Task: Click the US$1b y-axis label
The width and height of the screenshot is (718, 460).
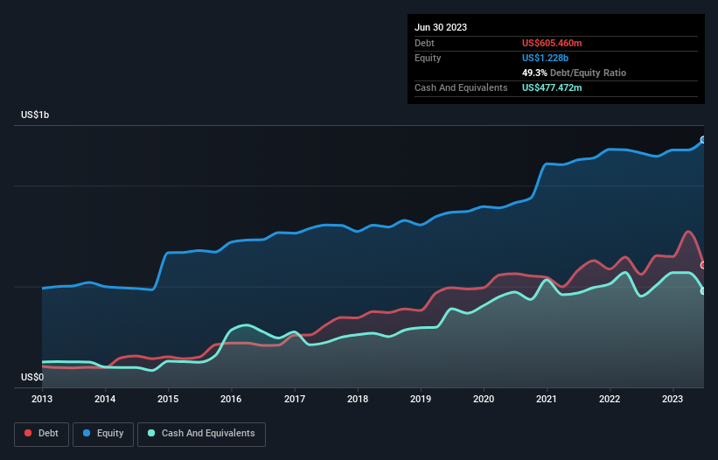Action: (x=35, y=115)
